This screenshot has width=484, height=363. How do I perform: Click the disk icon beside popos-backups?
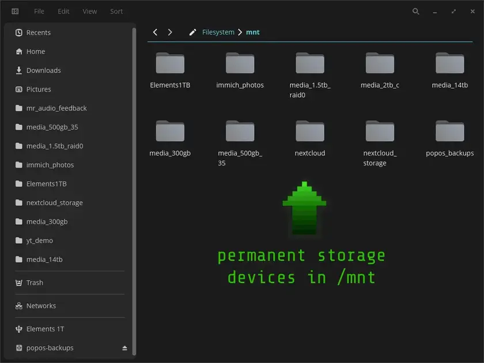tap(19, 348)
